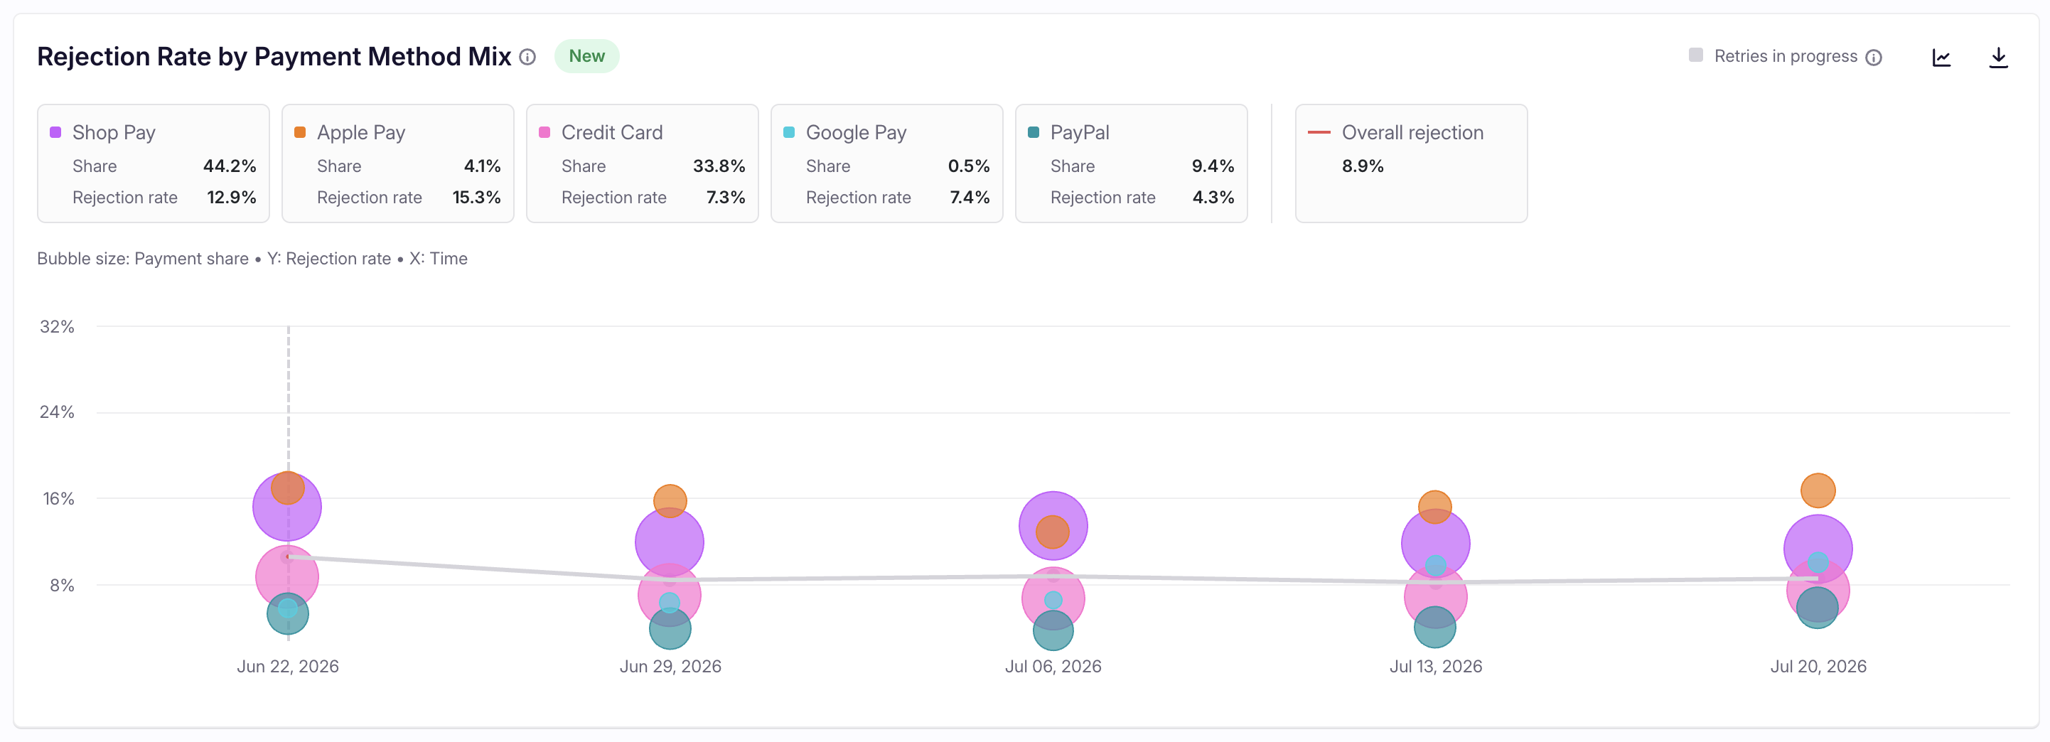The height and width of the screenshot is (742, 2050).
Task: Select the Jul 20, 2026 Apple Pay bubble
Action: click(x=1818, y=490)
